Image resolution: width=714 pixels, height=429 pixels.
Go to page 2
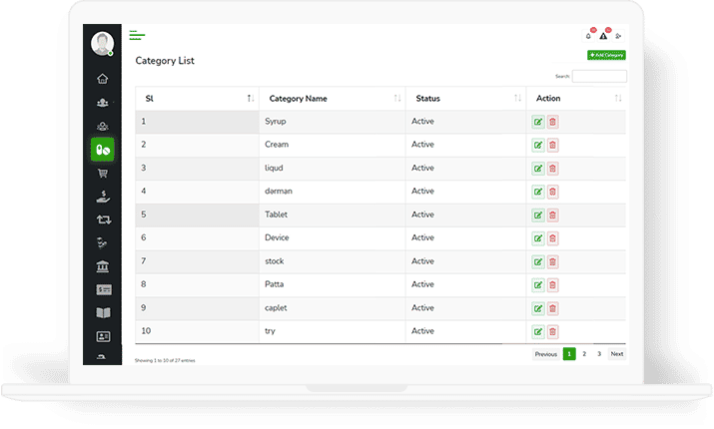pos(584,354)
